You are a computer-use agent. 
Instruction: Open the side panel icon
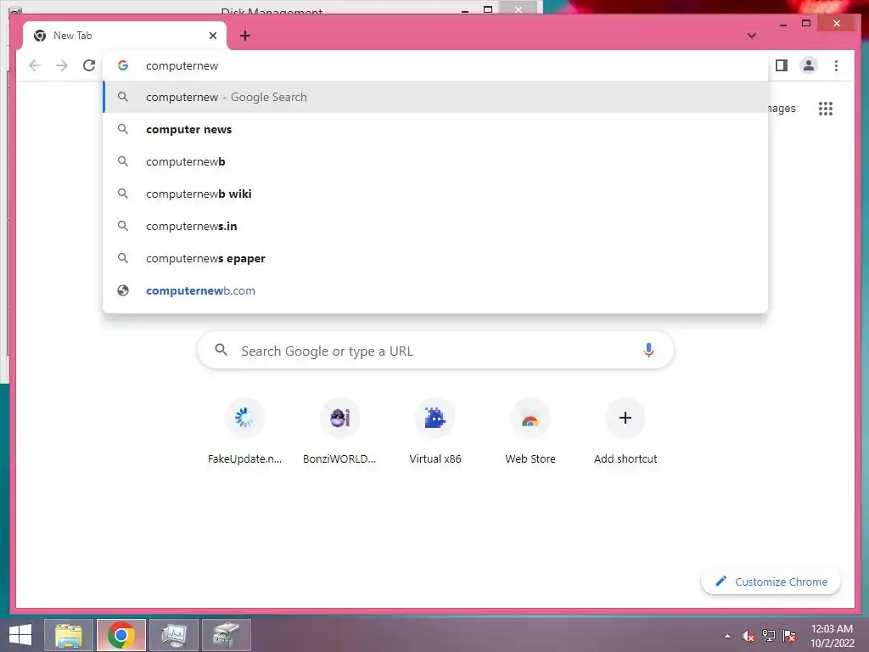[x=782, y=65]
